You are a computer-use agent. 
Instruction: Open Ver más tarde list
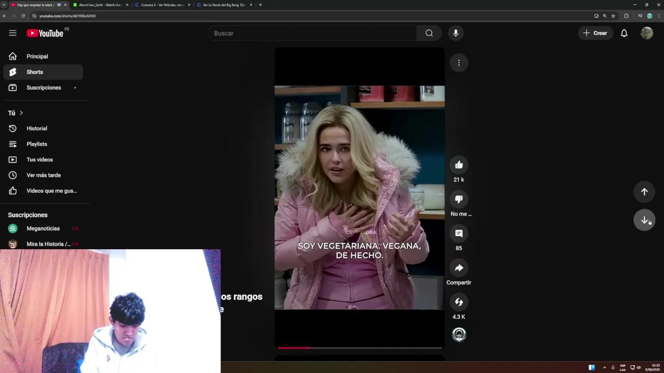43,175
